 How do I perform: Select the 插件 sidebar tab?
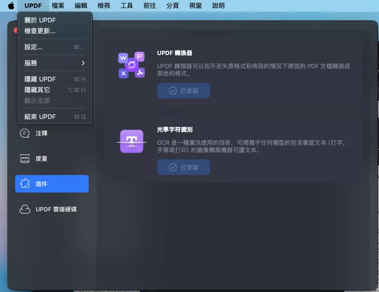[52, 184]
